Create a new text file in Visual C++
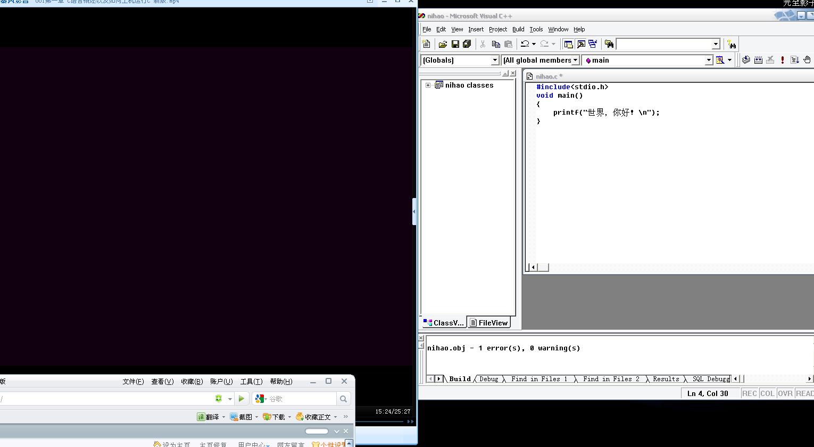This screenshot has height=447, width=814. click(x=426, y=44)
